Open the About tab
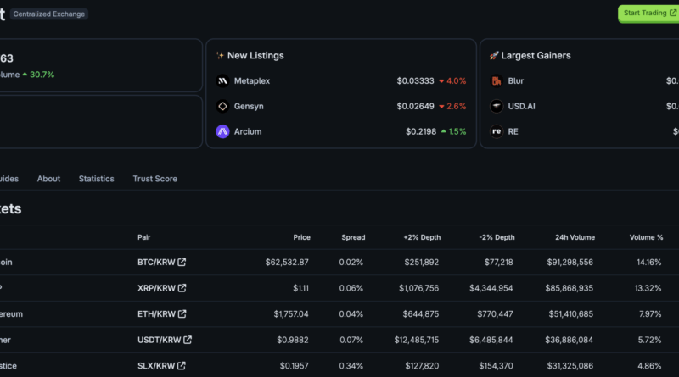Viewport: 679px width, 377px height. point(48,179)
